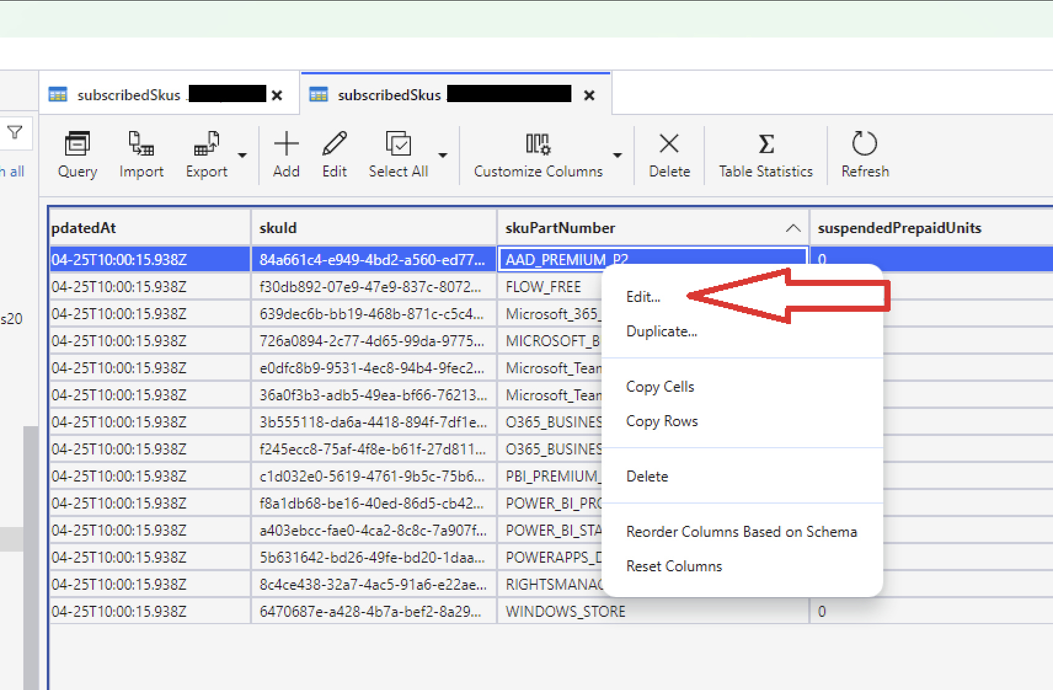Viewport: 1053px width, 690px height.
Task: Click skuId cell 36a0f3b3-adb5-49ea-bf66-76213...
Action: pyautogui.click(x=374, y=395)
